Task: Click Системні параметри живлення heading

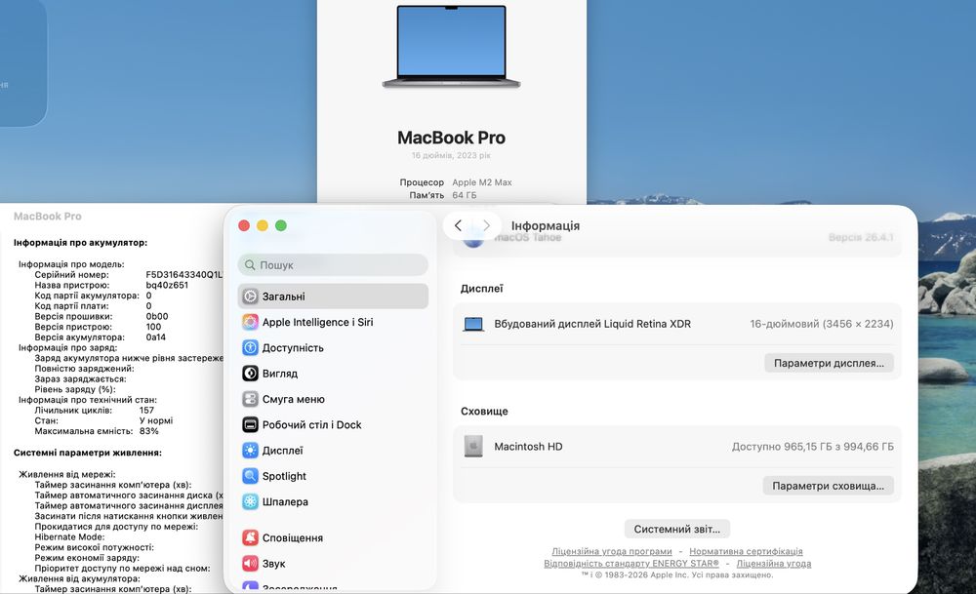Action: 88,453
